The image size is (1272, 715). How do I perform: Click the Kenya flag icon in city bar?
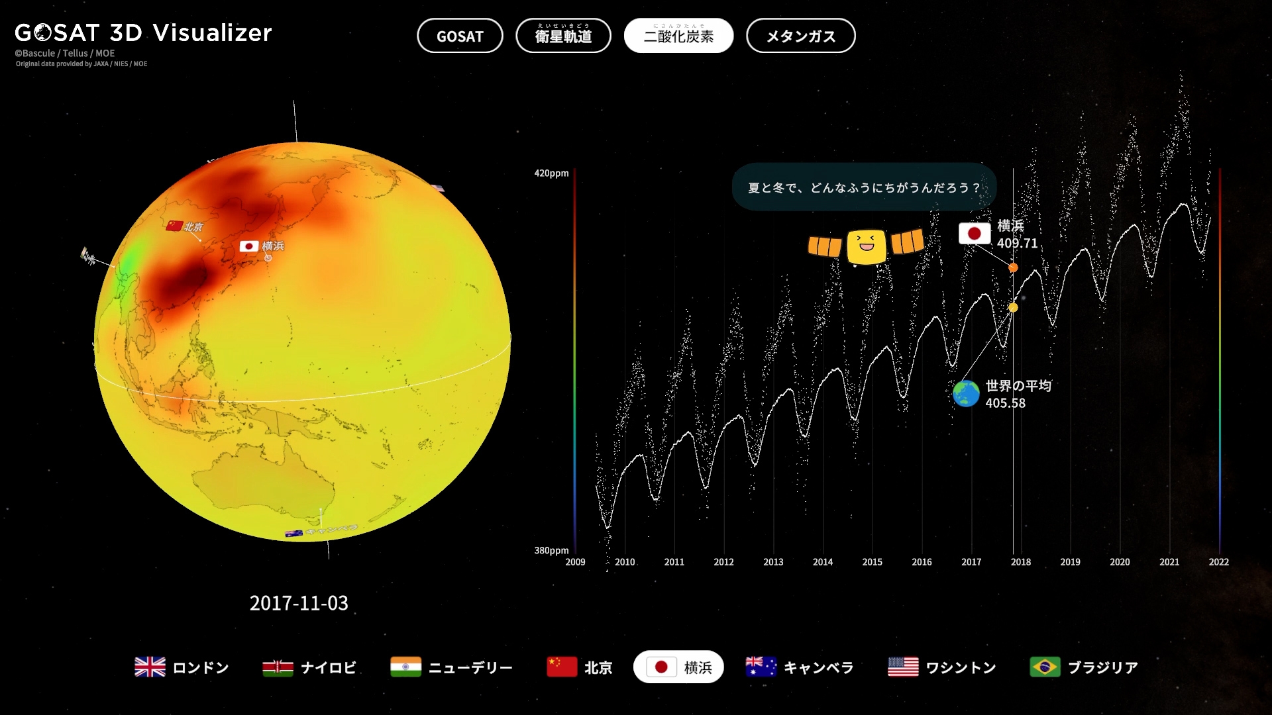point(278,667)
